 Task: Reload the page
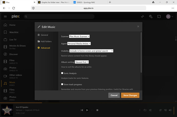click(14, 8)
